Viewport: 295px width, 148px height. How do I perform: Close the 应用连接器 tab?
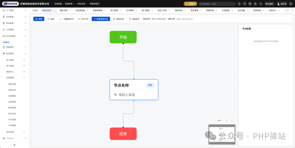(x=87, y=10)
